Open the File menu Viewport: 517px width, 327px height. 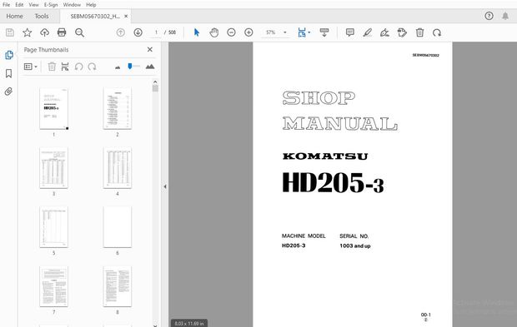(7, 5)
